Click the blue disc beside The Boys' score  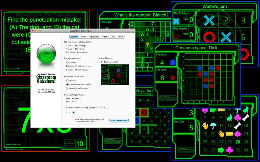(173, 63)
